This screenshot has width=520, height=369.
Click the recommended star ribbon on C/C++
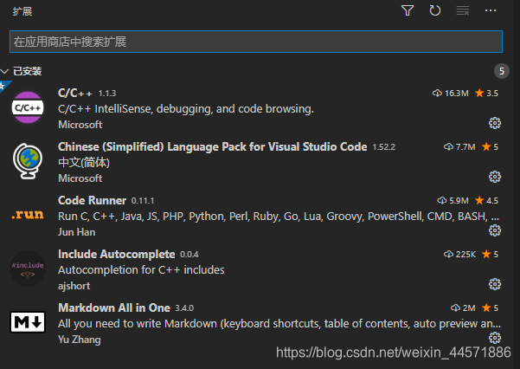pos(4,86)
